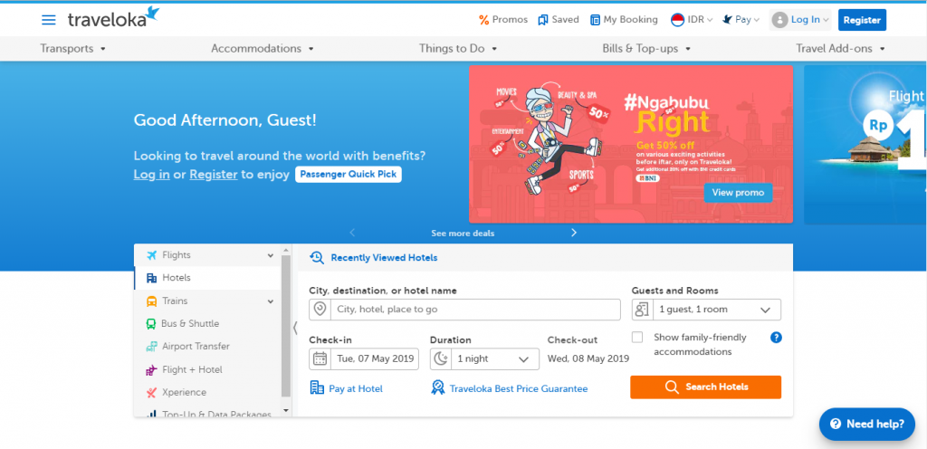Click the Pay at Hotel building icon
927x449 pixels.
click(x=317, y=387)
